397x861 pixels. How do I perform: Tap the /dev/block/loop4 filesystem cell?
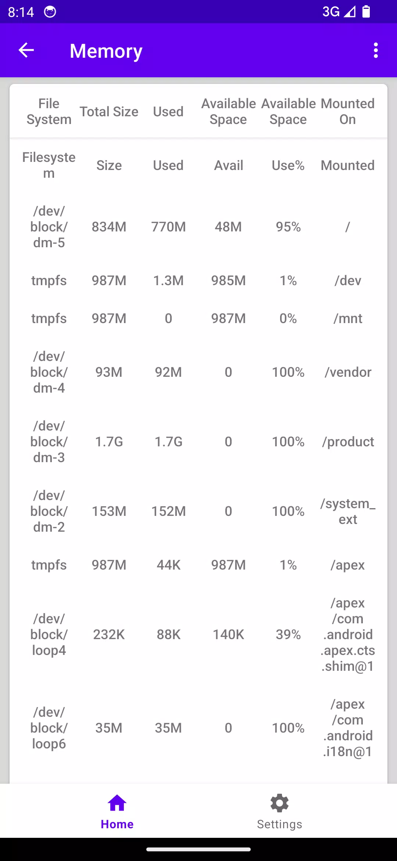click(x=49, y=634)
